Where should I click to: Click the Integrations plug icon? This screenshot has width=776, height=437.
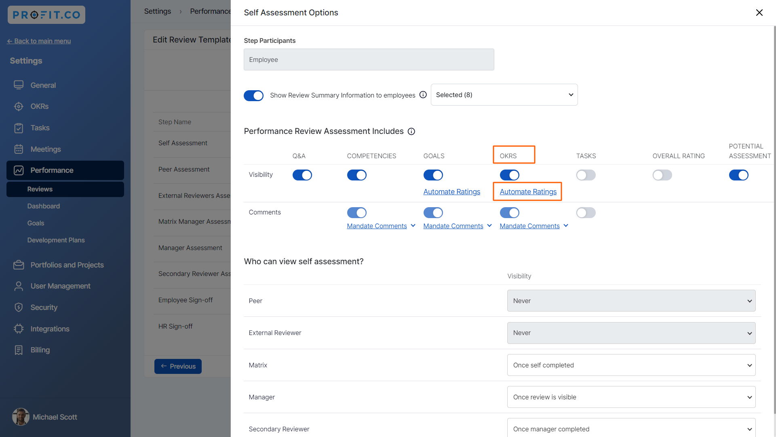[x=19, y=329]
